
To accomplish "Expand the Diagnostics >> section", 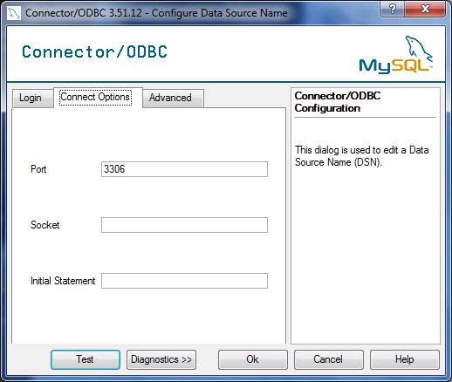I will click(x=161, y=359).
